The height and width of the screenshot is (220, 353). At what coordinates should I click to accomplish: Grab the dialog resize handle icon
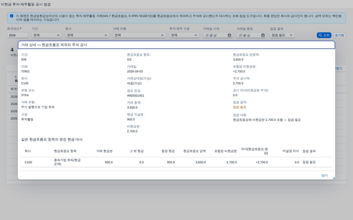point(334,178)
